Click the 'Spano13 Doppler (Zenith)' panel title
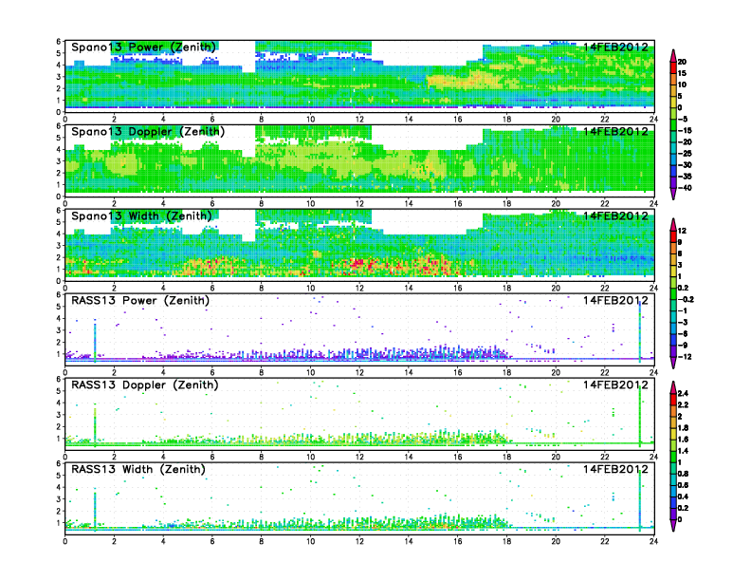The width and height of the screenshot is (751, 581). pos(148,132)
